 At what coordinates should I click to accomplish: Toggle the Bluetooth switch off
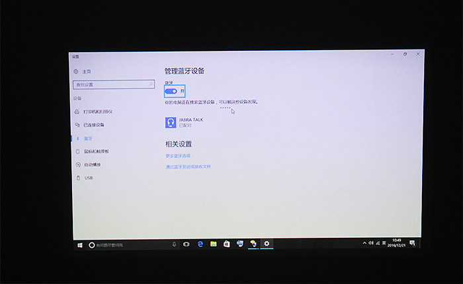tap(171, 90)
